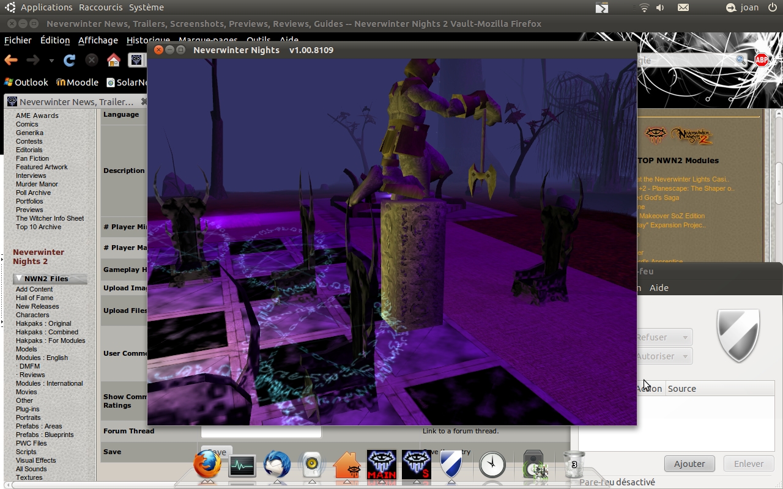
Task: Click the blue shield firewall dock icon
Action: 451,465
